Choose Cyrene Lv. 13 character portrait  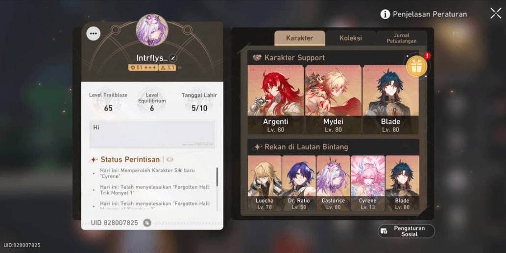coord(367,183)
